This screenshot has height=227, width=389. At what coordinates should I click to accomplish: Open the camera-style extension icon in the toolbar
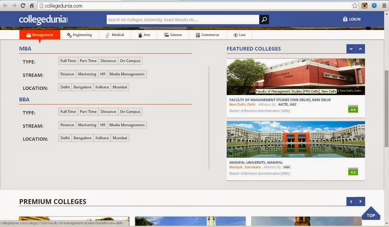pyautogui.click(x=364, y=5)
